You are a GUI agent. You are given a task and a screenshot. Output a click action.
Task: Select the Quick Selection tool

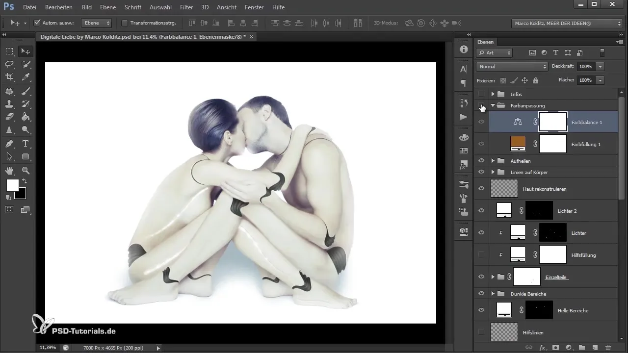click(x=26, y=64)
